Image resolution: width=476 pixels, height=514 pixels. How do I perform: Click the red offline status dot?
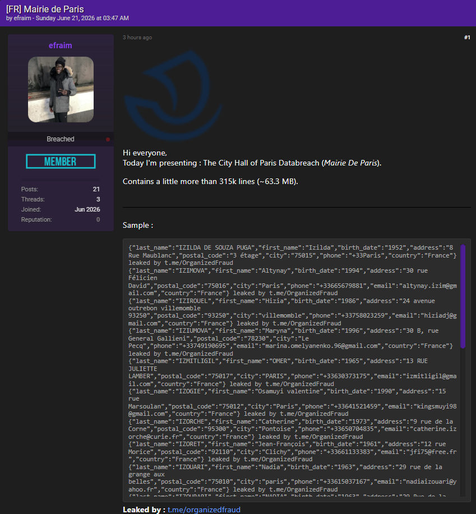[x=108, y=139]
